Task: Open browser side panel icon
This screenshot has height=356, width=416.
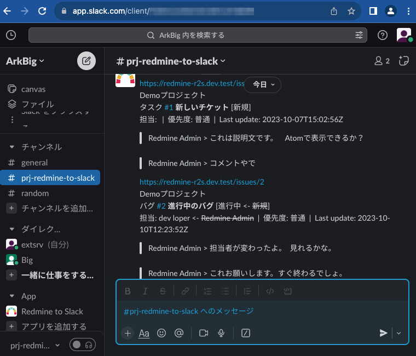Action: [x=373, y=11]
